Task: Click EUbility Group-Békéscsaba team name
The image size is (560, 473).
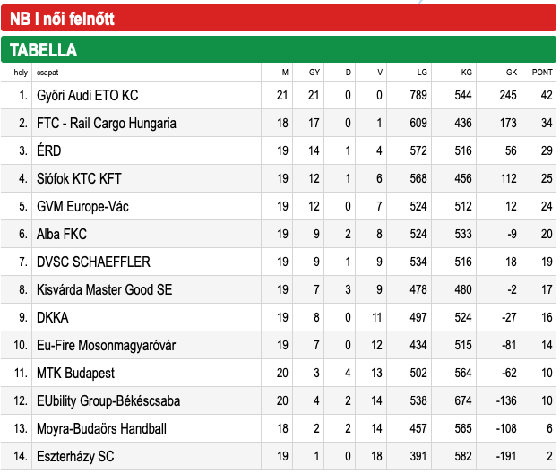Action: pyautogui.click(x=108, y=401)
